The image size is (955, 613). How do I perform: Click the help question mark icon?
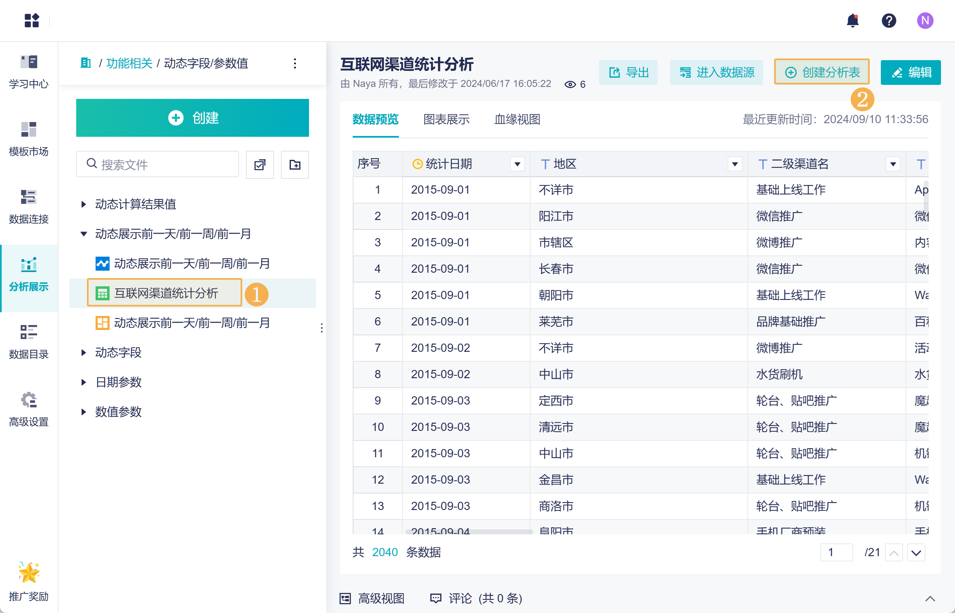tap(889, 21)
